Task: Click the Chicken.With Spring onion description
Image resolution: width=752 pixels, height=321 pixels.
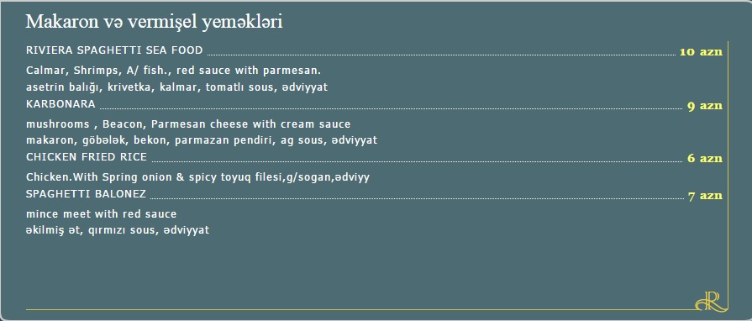Action: 198,177
